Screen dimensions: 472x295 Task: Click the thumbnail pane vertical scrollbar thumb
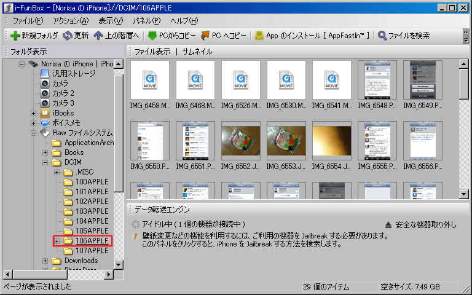[464, 84]
